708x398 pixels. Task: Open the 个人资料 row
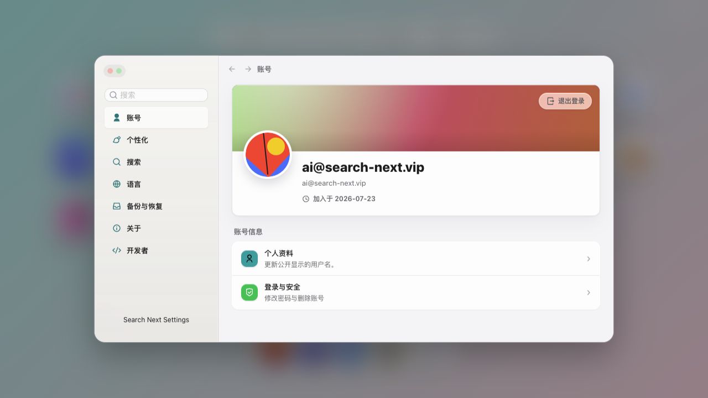416,259
